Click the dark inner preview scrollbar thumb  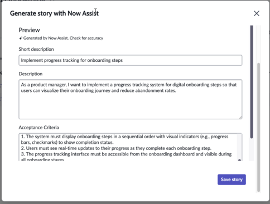click(x=252, y=82)
